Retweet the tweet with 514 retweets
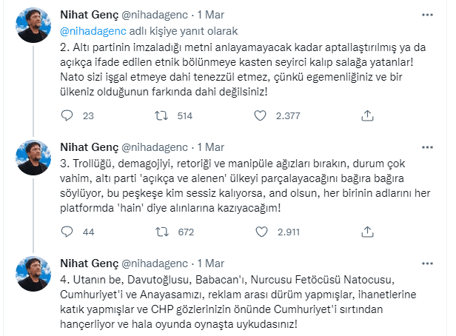This screenshot has height=336, width=456. point(159,115)
